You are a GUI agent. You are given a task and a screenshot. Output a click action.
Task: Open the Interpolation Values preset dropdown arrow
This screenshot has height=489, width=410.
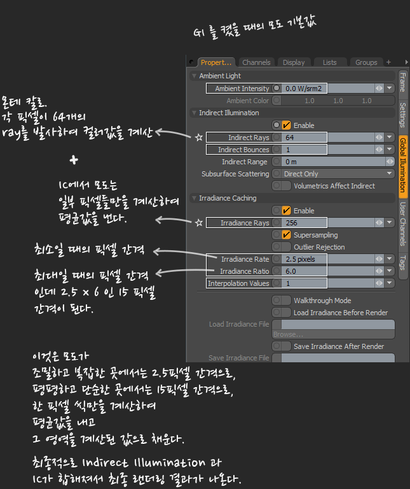[x=389, y=283]
